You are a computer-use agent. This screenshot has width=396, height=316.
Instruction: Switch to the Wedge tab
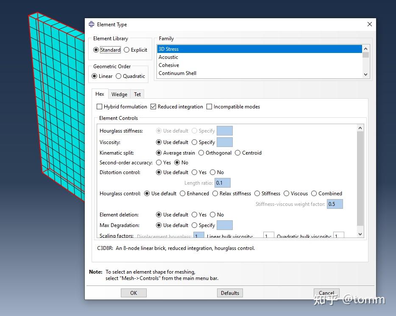pyautogui.click(x=119, y=94)
